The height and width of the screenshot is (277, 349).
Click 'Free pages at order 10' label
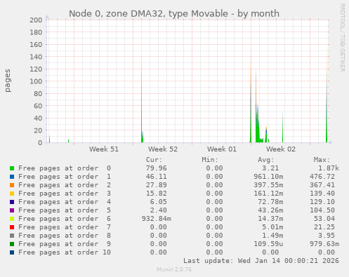(x=65, y=252)
